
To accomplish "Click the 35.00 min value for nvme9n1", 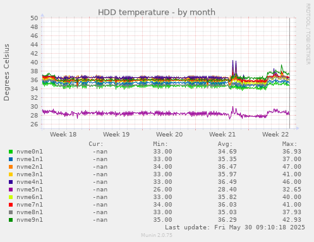I will tap(162, 220).
